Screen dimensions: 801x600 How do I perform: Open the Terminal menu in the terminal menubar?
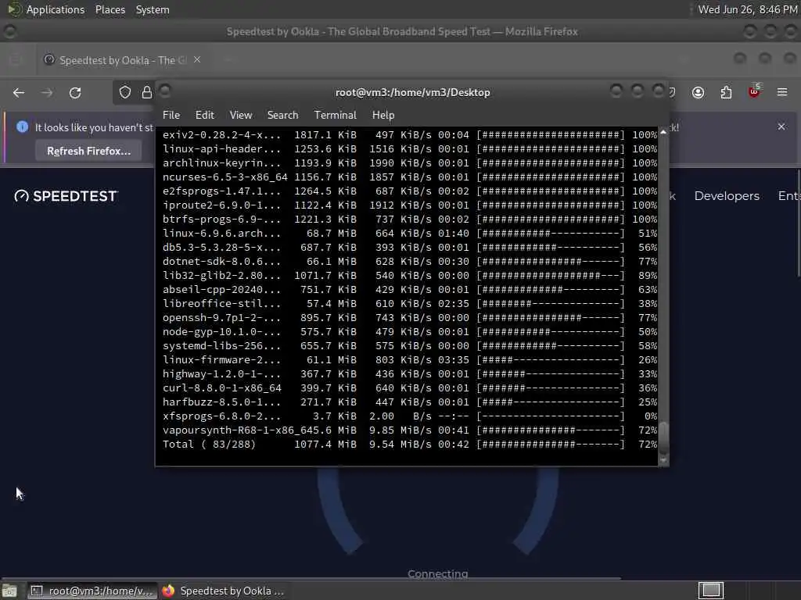(x=335, y=116)
